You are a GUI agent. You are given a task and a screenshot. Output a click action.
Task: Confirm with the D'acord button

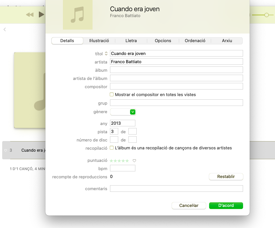click(x=226, y=206)
